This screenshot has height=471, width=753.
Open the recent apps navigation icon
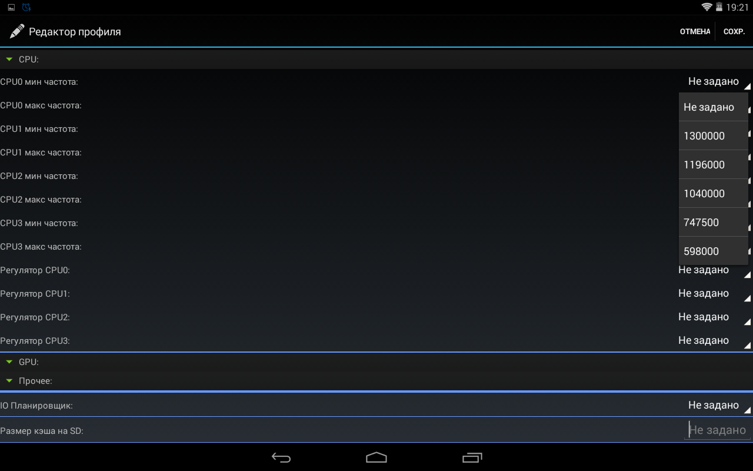coord(472,457)
